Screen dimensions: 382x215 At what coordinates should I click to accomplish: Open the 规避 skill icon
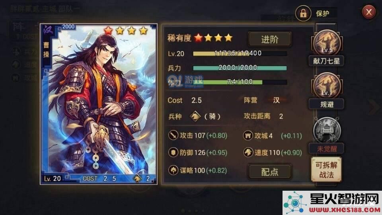[x=327, y=86]
